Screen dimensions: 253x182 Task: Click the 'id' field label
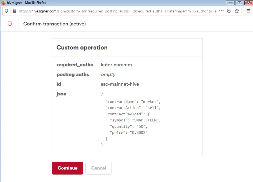[x=59, y=84]
